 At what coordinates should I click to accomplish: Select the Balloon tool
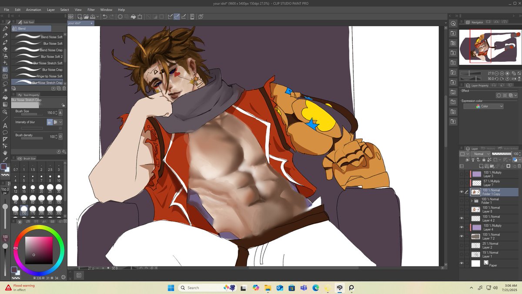(5, 132)
